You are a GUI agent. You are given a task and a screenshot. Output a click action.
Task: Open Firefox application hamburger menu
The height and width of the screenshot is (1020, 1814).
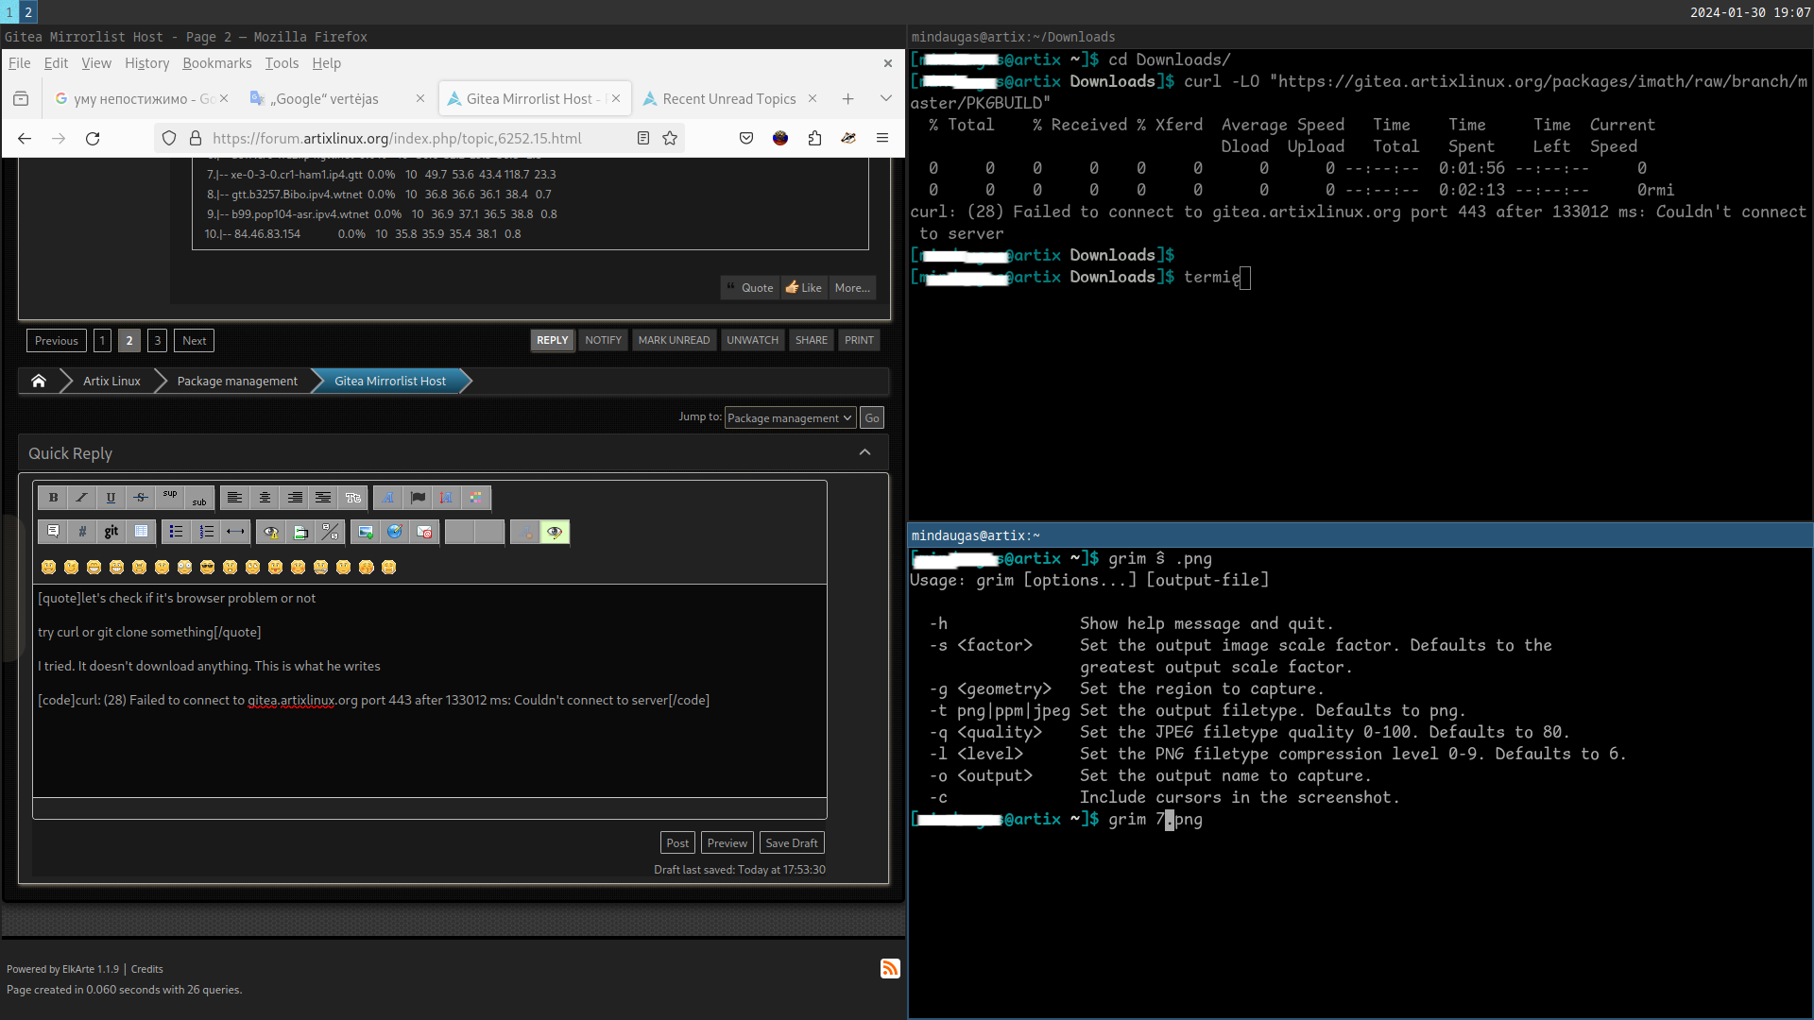[882, 138]
